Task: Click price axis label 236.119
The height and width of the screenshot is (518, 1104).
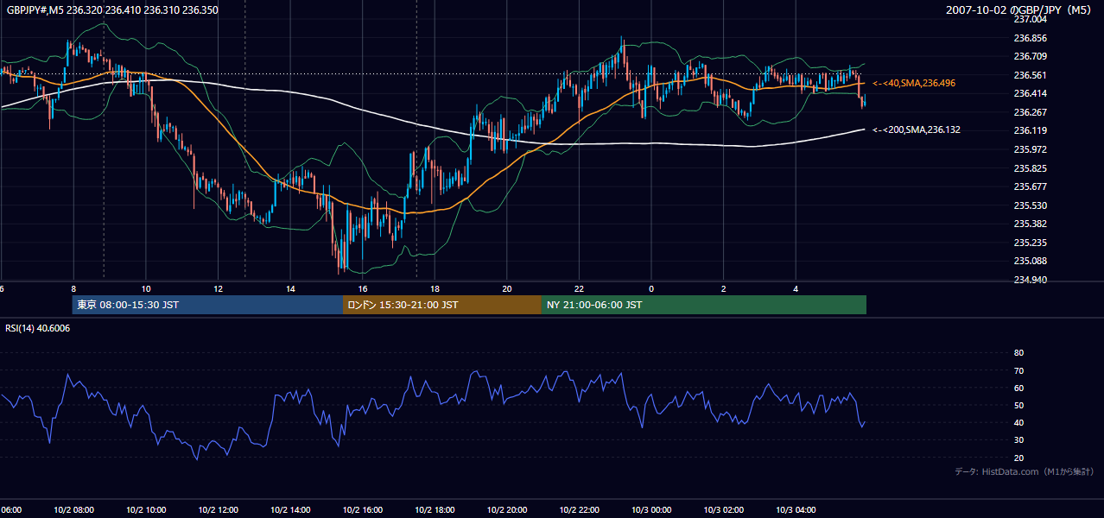Action: pyautogui.click(x=1030, y=130)
